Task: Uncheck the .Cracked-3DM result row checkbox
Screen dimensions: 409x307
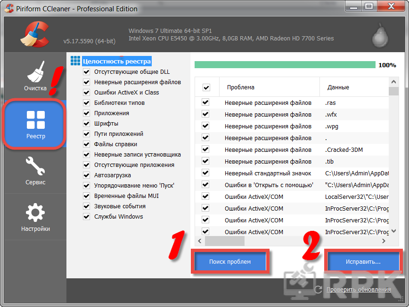Action: point(205,150)
